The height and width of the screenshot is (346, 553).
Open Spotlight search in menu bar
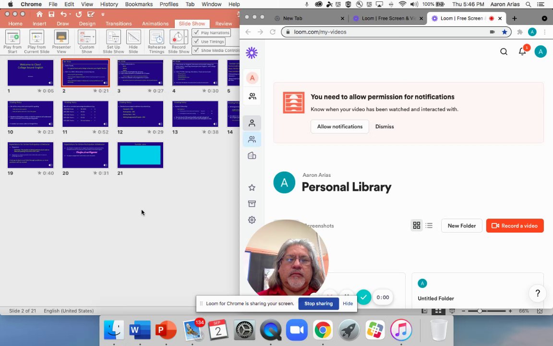pyautogui.click(x=529, y=4)
